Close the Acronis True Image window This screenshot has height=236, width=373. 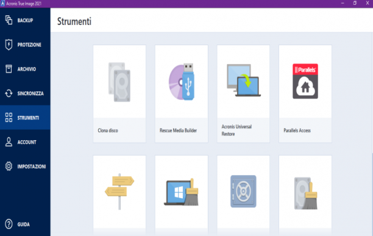coord(368,3)
